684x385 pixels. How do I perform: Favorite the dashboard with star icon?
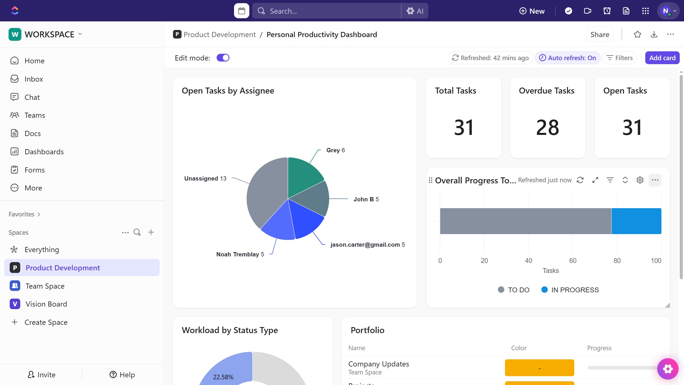point(637,35)
